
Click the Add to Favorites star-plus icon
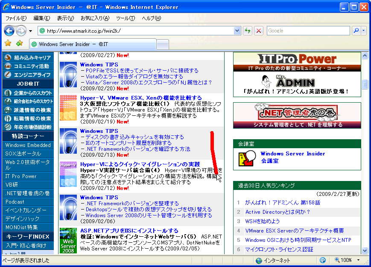[x=19, y=43]
